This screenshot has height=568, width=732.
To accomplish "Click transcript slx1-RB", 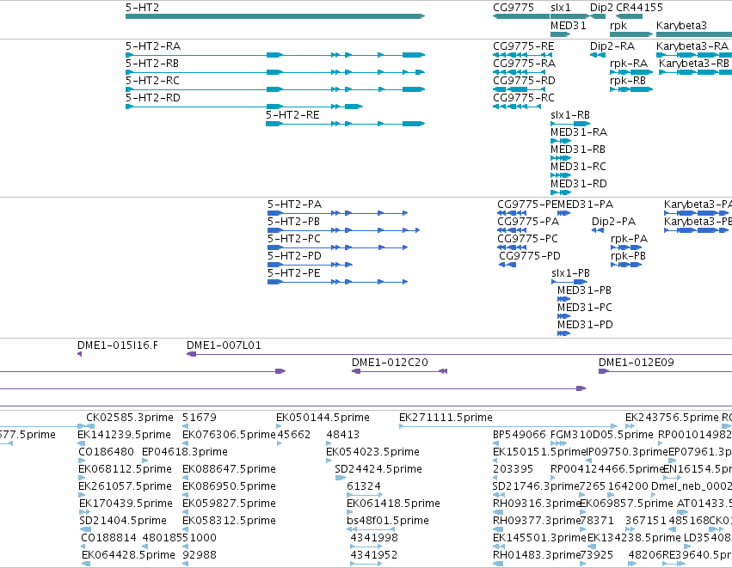I will pos(570,124).
